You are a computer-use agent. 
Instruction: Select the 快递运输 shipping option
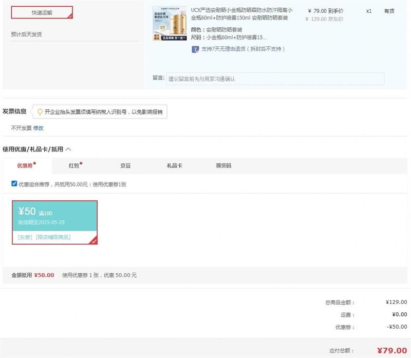click(42, 12)
